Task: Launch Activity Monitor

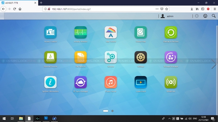Action: (80, 32)
